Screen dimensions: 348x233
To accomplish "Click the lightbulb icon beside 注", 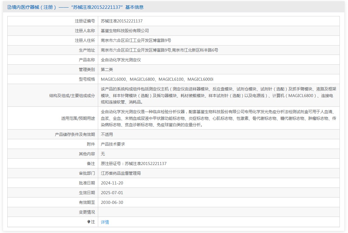I will [x=89, y=222].
